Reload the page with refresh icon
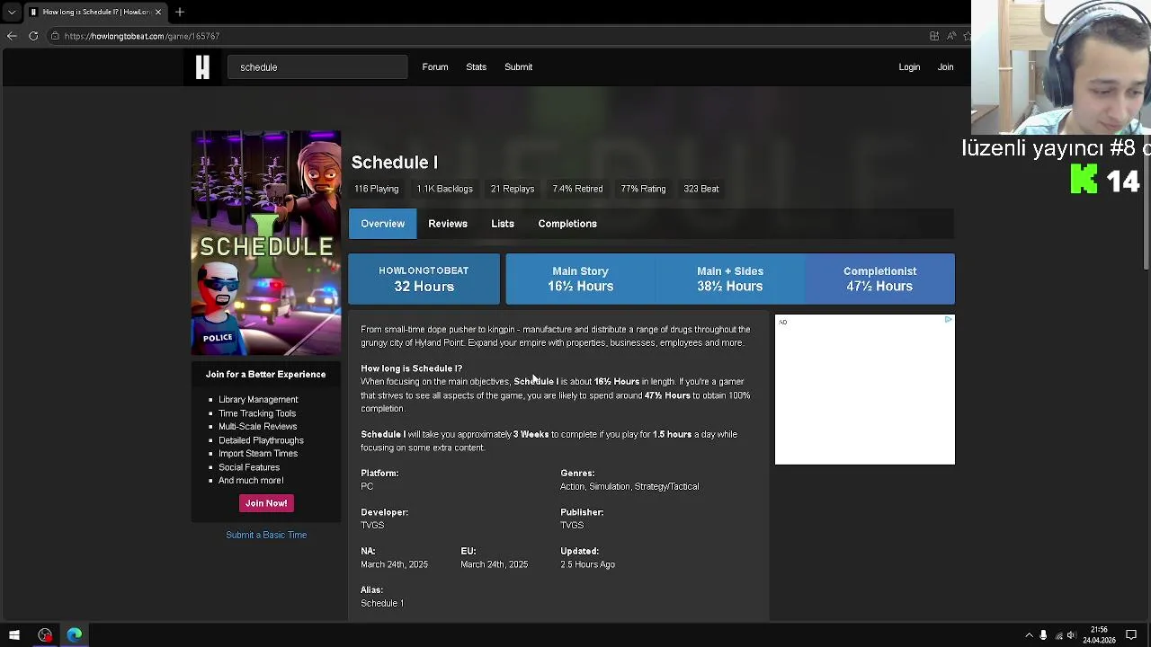The height and width of the screenshot is (647, 1151). click(x=33, y=36)
